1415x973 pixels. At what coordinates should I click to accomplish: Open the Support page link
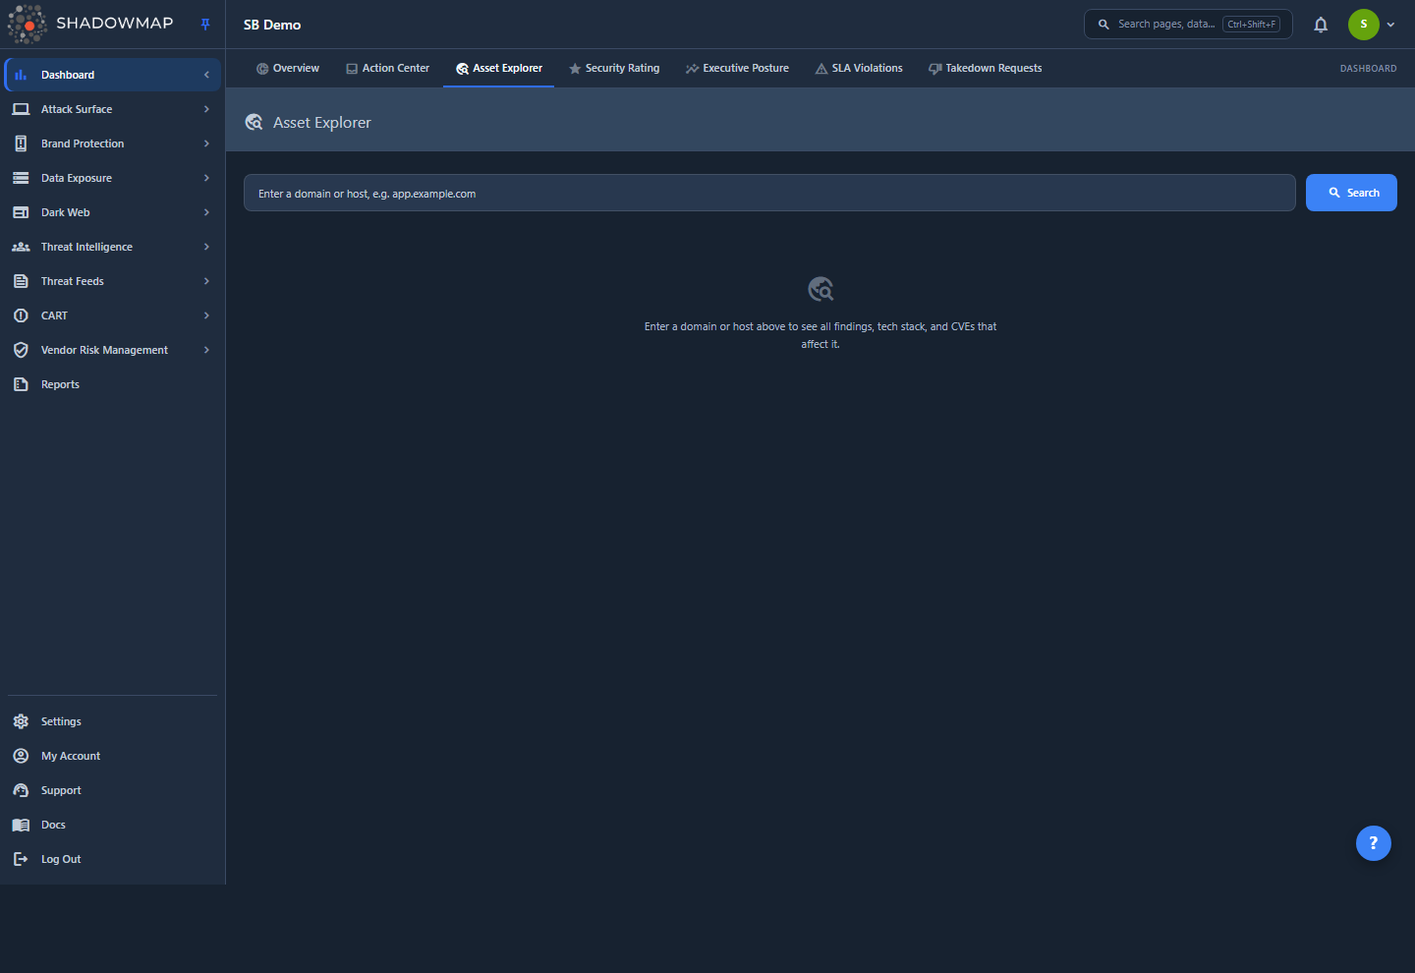112,790
